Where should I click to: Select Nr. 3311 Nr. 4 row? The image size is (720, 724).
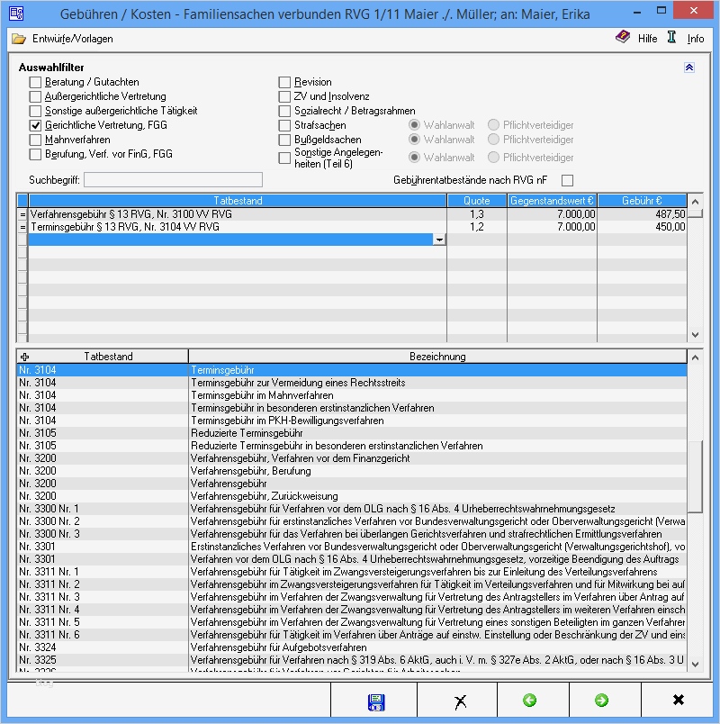(x=352, y=610)
